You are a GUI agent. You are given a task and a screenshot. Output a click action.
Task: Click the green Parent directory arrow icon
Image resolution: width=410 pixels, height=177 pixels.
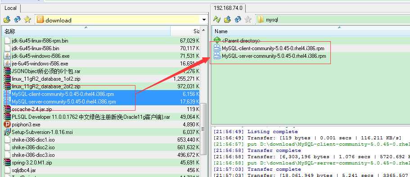(x=217, y=40)
